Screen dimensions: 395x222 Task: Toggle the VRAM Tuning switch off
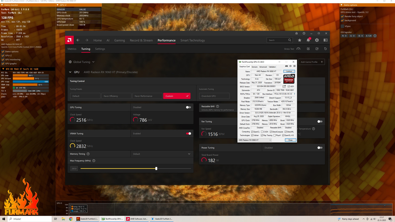(188, 134)
